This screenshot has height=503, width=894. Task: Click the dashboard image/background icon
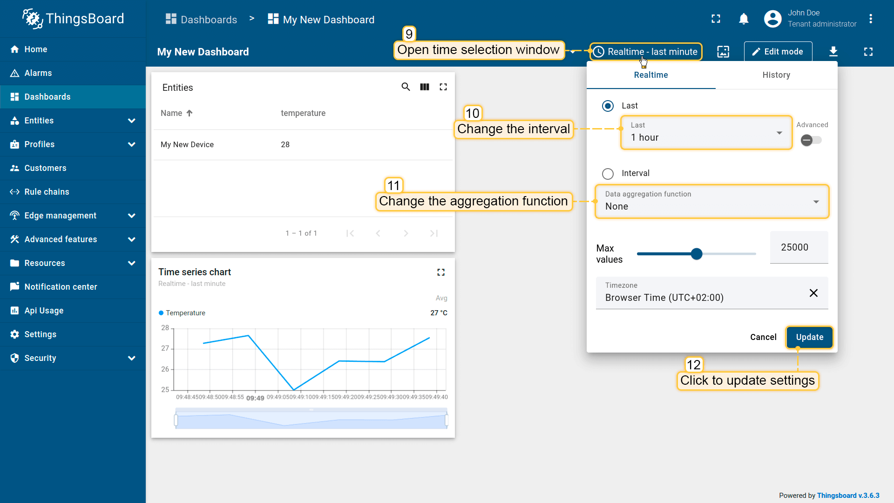(723, 52)
